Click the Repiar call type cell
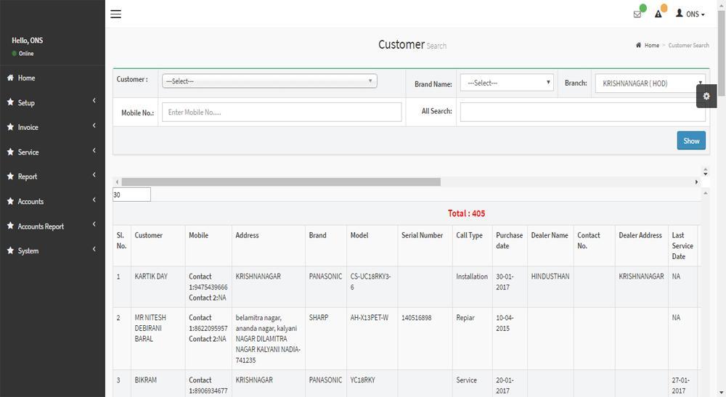 click(465, 318)
